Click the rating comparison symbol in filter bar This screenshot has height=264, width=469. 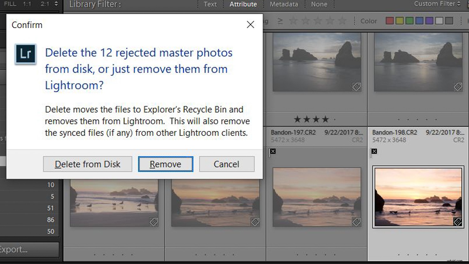point(280,20)
